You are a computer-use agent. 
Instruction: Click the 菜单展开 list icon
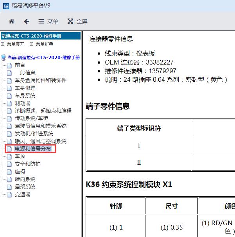(x=3, y=44)
